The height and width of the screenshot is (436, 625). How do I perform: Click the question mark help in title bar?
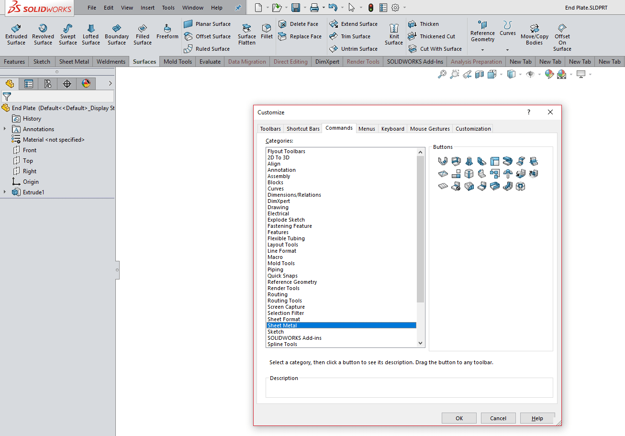pyautogui.click(x=529, y=112)
